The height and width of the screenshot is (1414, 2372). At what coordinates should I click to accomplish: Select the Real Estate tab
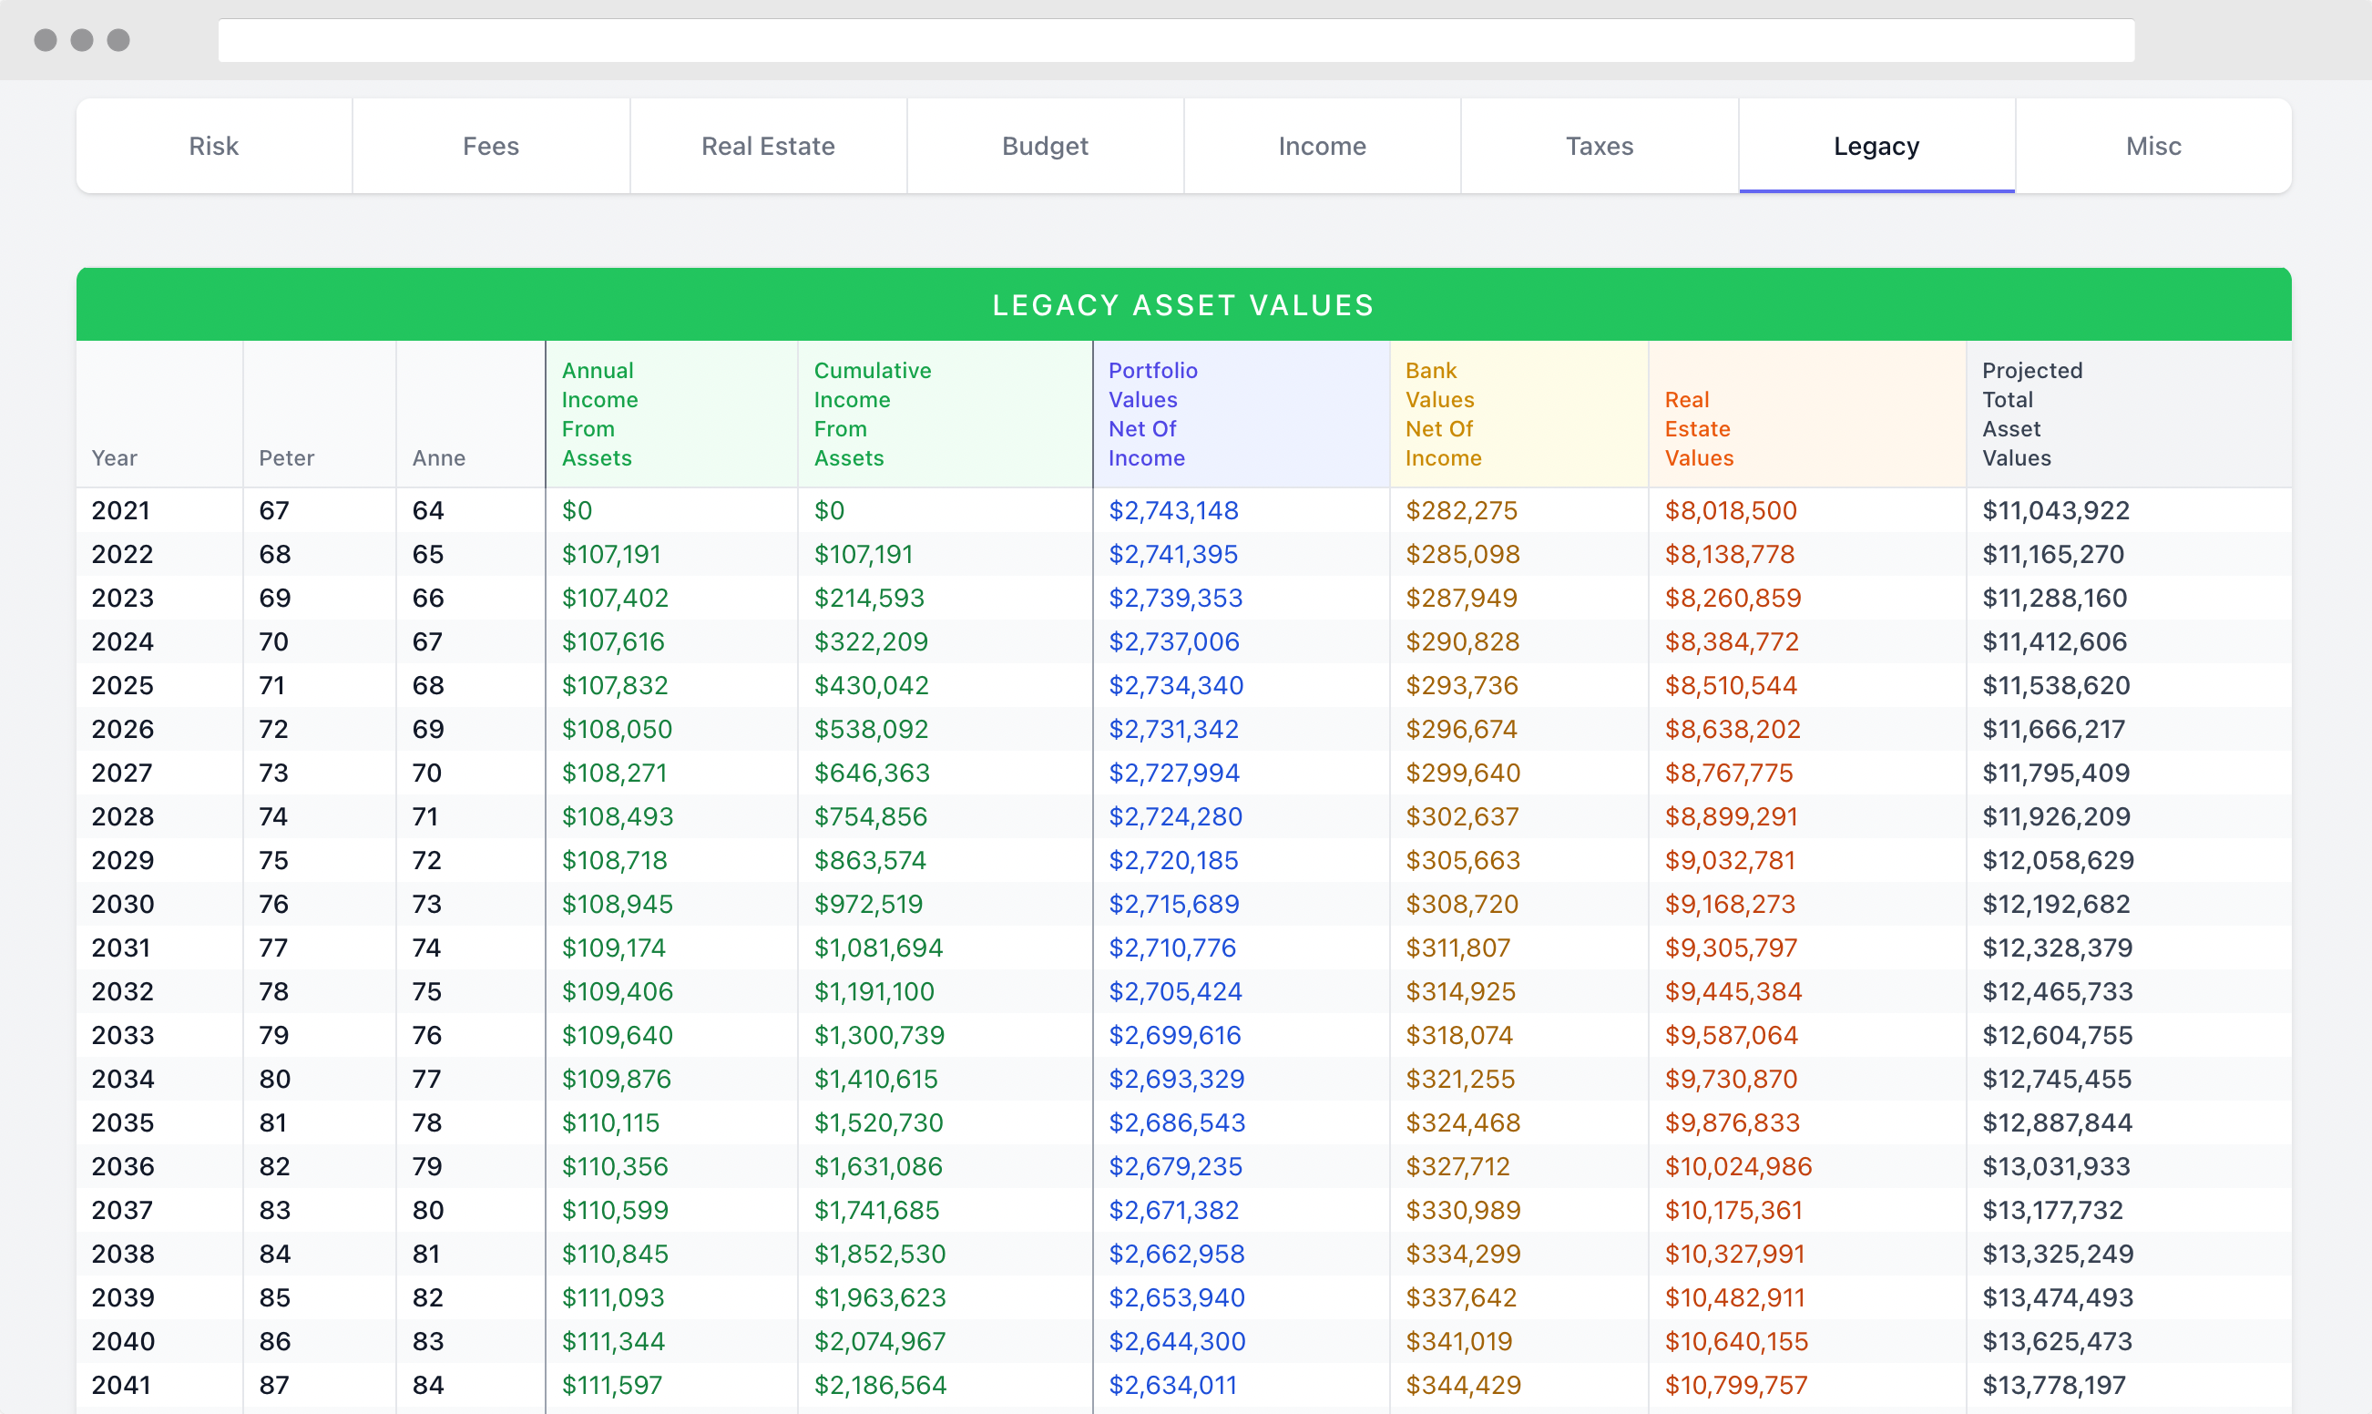768,146
